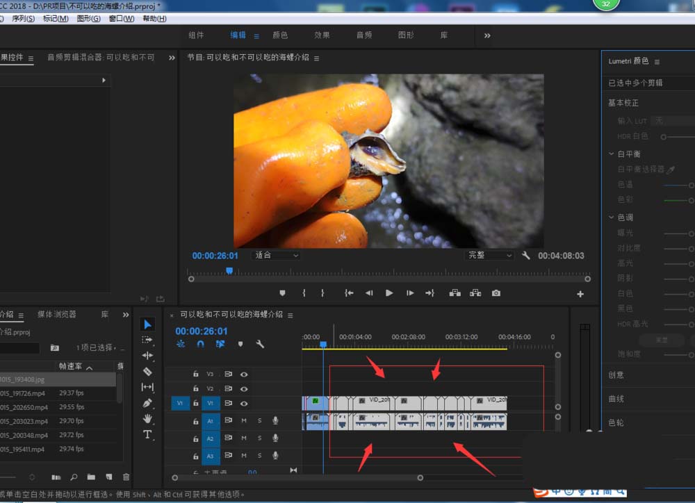Open the 完整 playback resolution dropdown
The height and width of the screenshot is (503, 695).
[489, 256]
